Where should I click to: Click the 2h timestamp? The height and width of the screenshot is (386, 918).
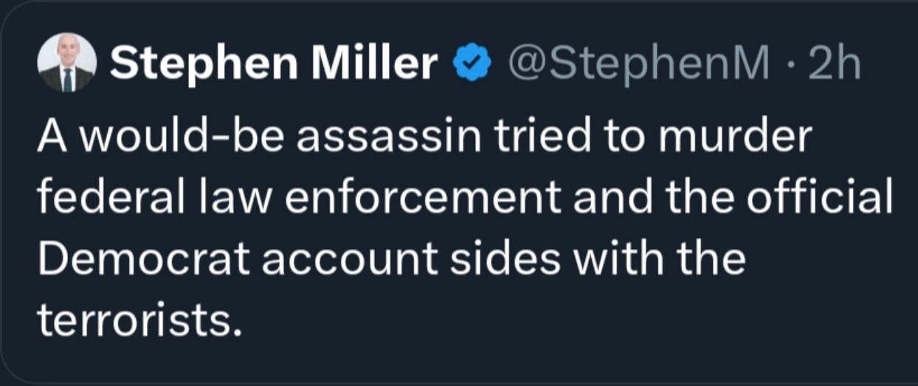click(835, 64)
